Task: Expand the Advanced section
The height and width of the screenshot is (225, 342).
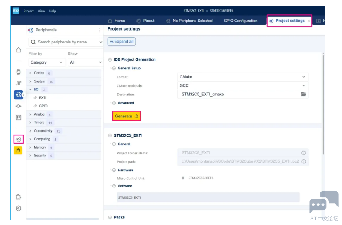Action: (x=114, y=103)
